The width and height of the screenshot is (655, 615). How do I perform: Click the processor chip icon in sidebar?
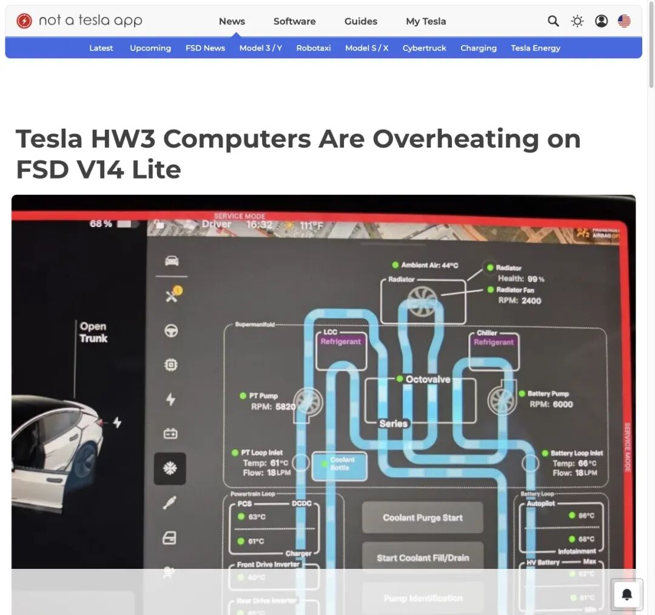[171, 365]
